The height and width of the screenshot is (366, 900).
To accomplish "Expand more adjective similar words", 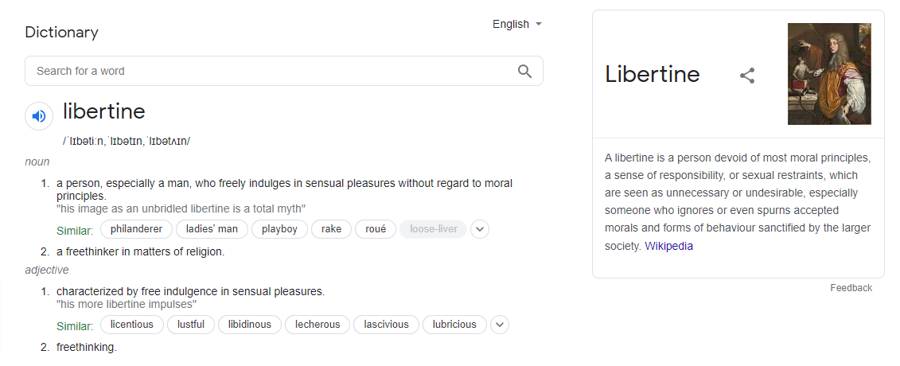I will coord(500,325).
